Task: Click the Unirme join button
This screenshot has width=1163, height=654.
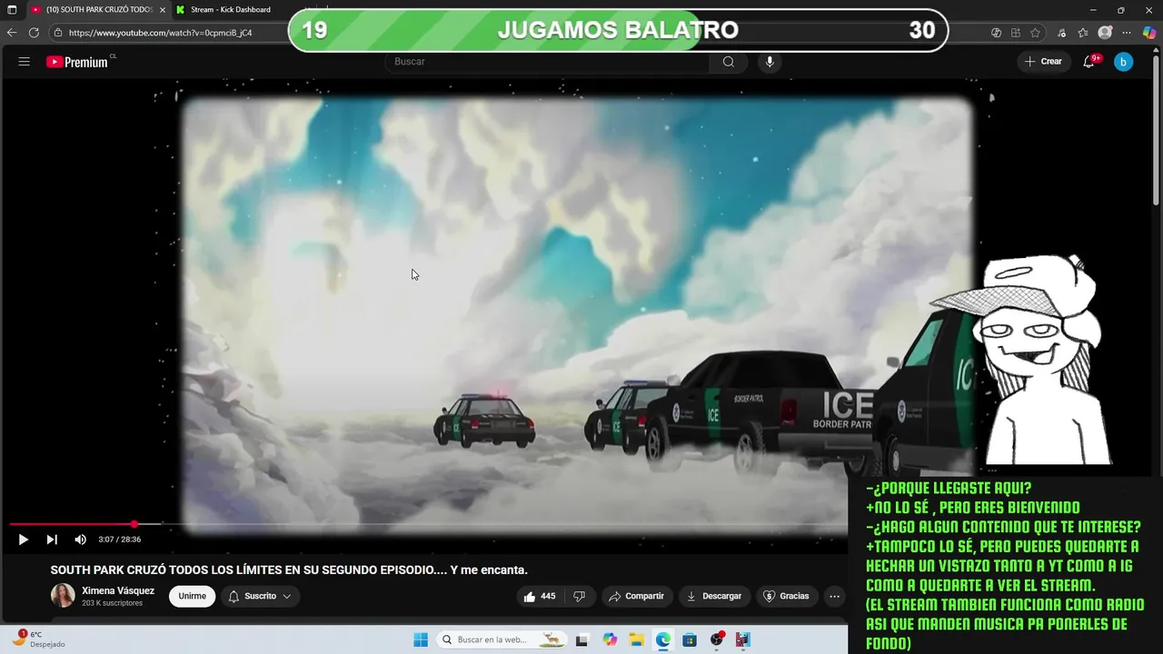Action: 192,596
